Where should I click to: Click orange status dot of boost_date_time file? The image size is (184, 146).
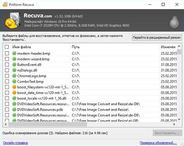pyautogui.click(x=14, y=93)
